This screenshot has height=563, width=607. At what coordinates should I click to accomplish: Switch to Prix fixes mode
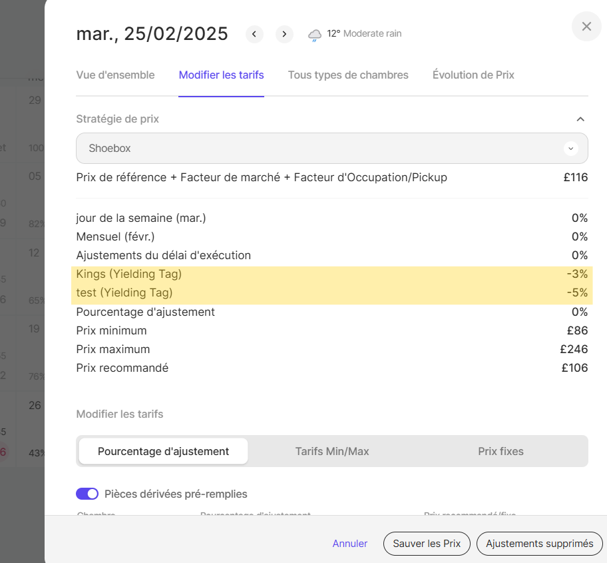point(501,451)
